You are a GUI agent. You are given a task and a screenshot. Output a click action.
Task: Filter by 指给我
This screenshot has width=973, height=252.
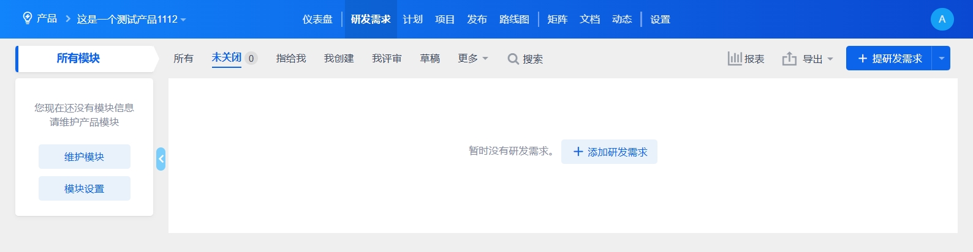(291, 59)
